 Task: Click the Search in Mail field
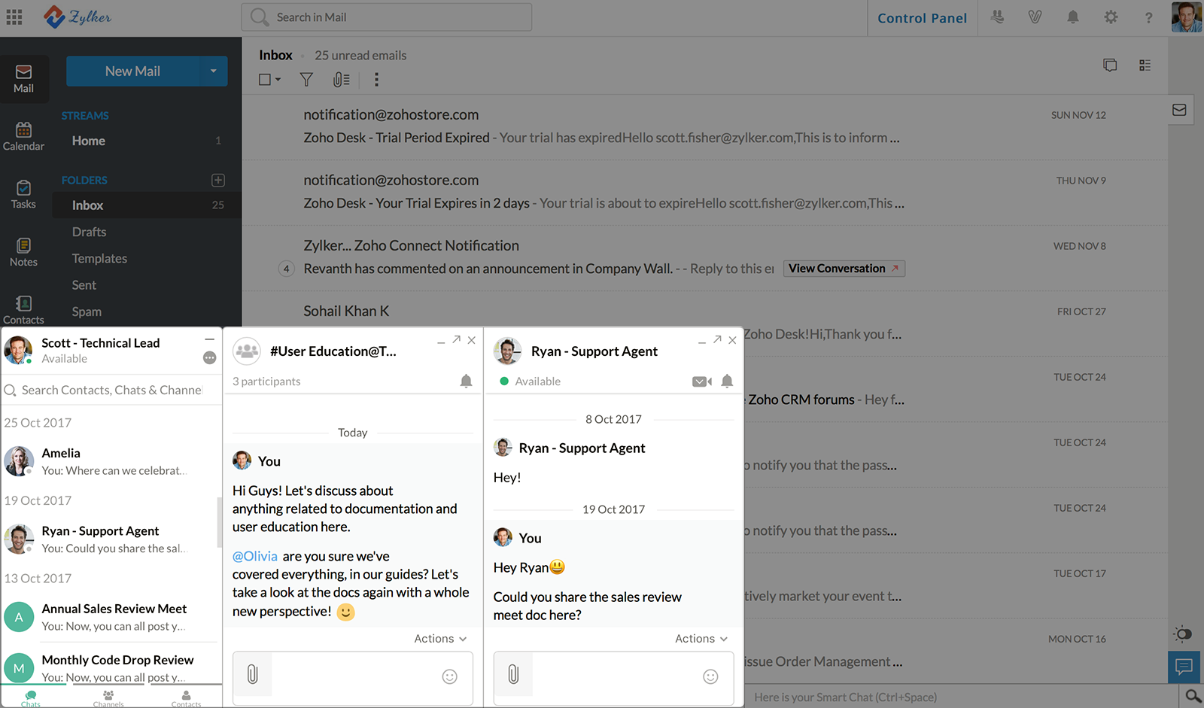387,17
